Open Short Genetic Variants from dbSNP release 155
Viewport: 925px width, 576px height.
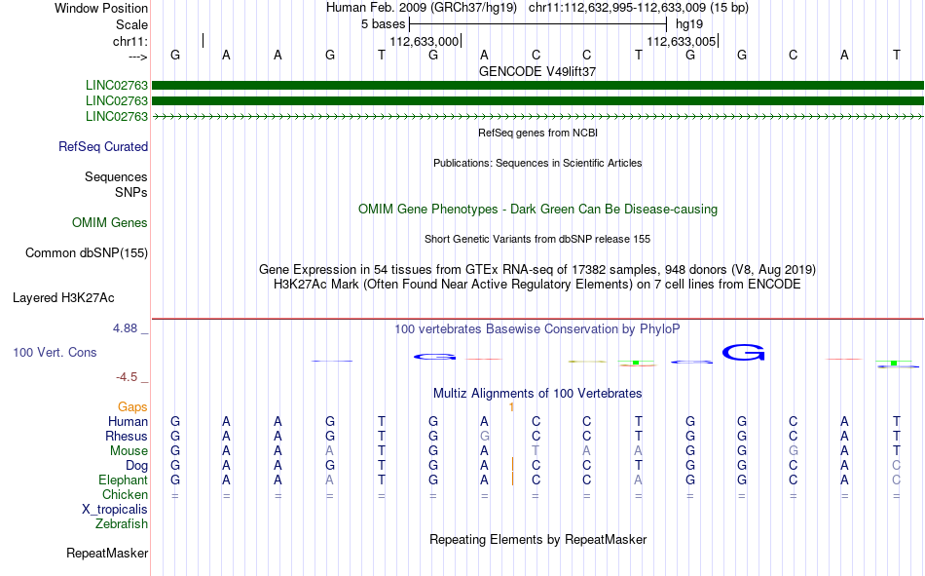pyautogui.click(x=537, y=239)
